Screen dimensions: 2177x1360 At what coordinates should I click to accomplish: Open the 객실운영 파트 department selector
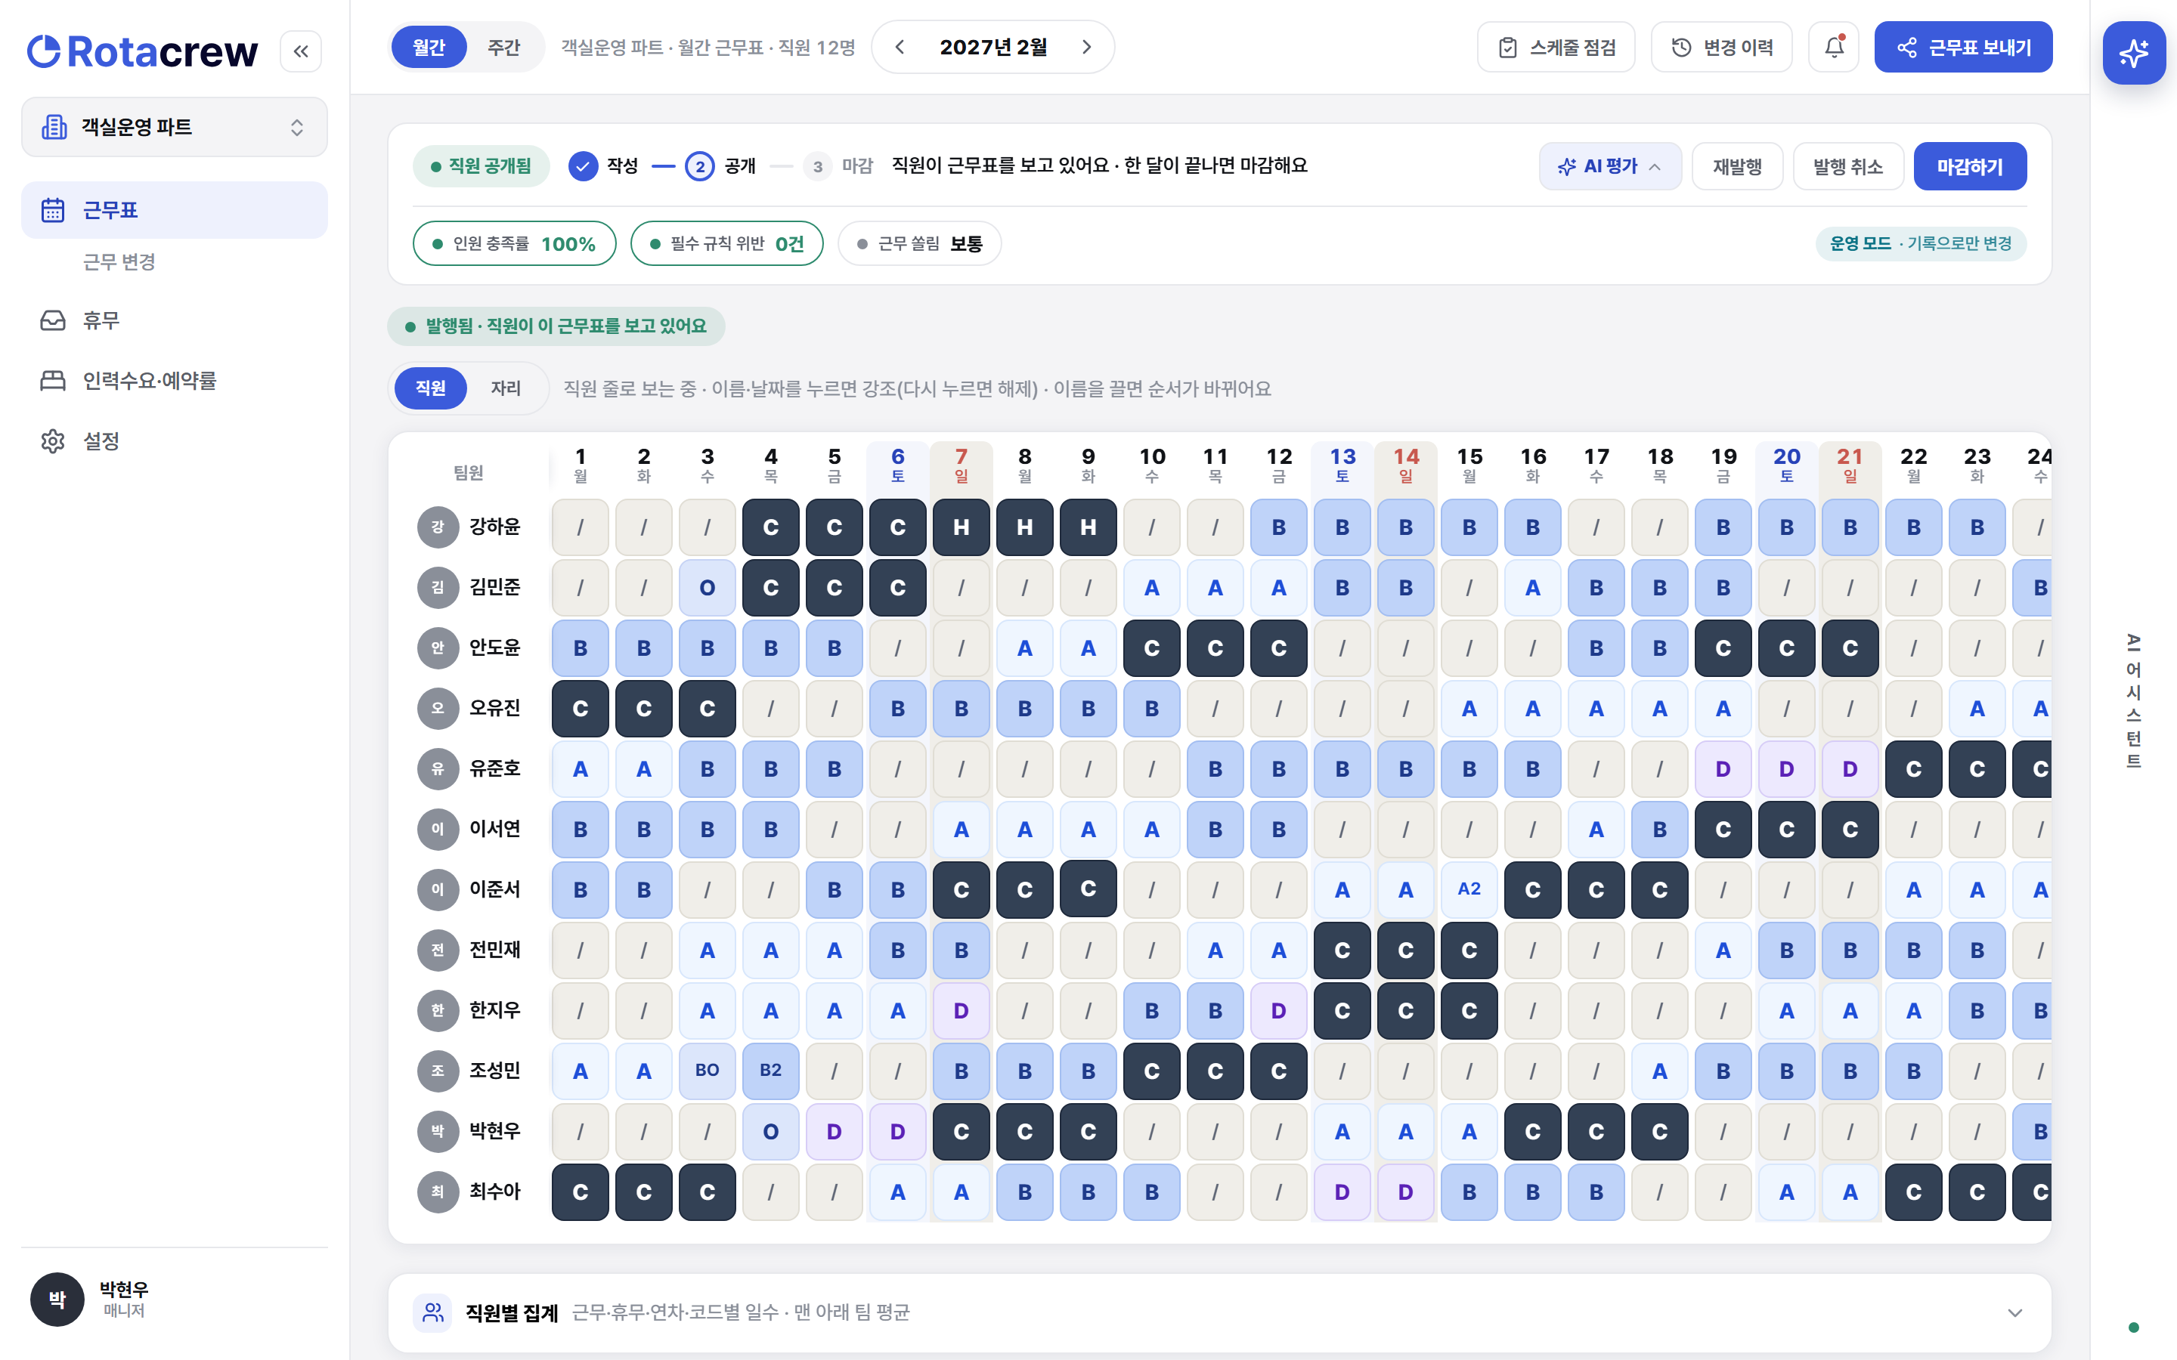(175, 127)
